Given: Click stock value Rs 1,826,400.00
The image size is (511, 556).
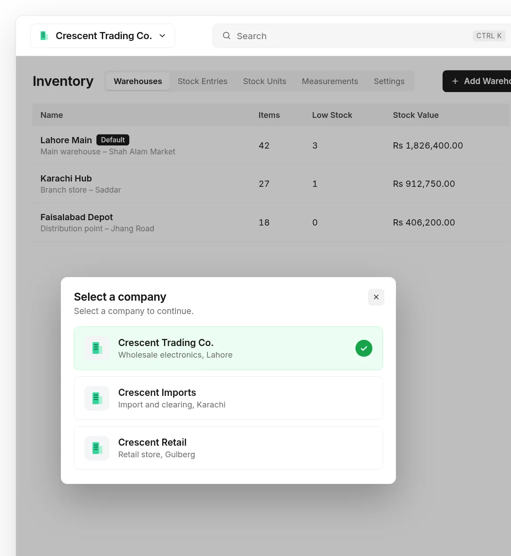Looking at the screenshot, I should (428, 145).
